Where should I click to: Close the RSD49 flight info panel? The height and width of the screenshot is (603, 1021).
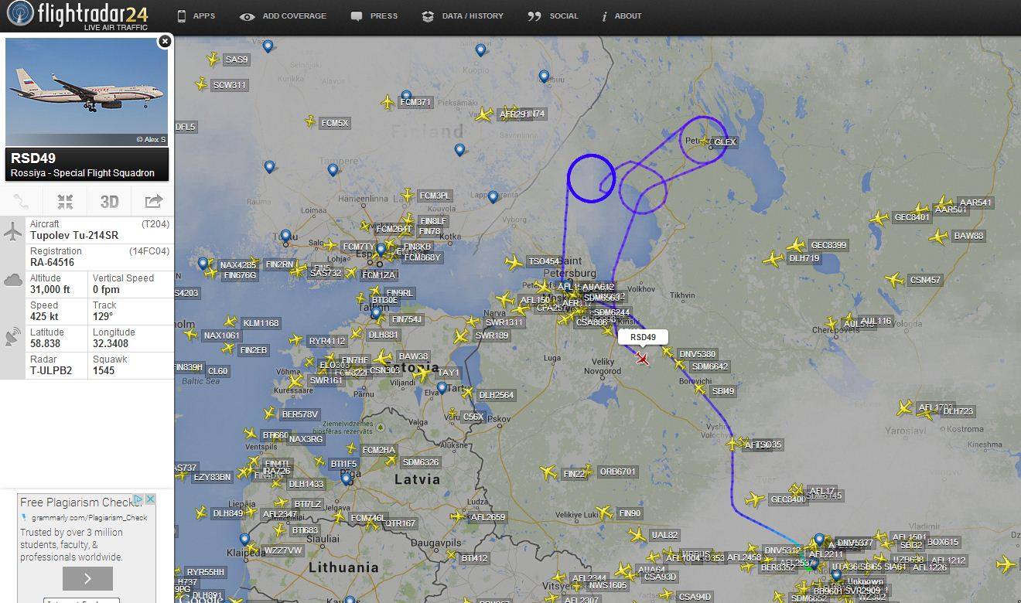pos(164,42)
